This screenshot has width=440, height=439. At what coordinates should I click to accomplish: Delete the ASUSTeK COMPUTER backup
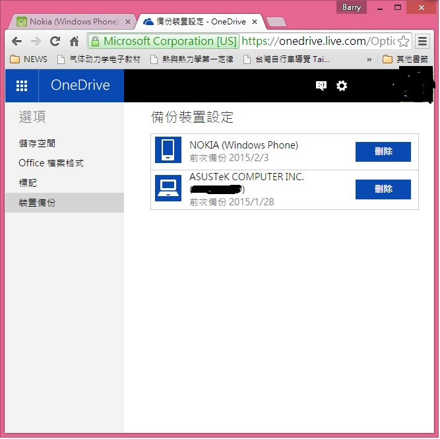tap(383, 189)
